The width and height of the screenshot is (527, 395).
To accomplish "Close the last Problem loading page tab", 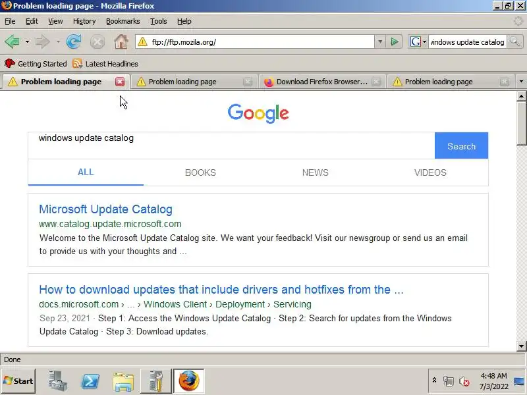I will [x=504, y=82].
